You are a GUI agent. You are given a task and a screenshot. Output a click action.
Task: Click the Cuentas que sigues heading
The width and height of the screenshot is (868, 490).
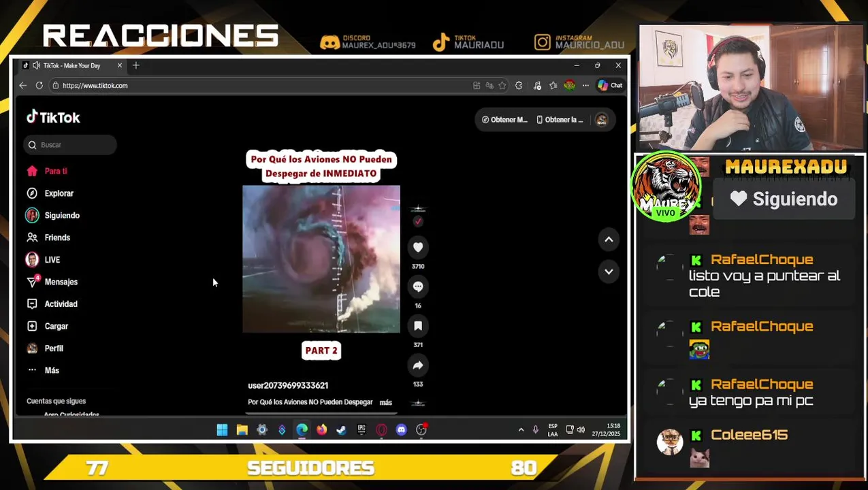click(56, 402)
